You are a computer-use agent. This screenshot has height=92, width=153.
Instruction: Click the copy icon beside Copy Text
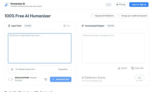click(x=133, y=68)
